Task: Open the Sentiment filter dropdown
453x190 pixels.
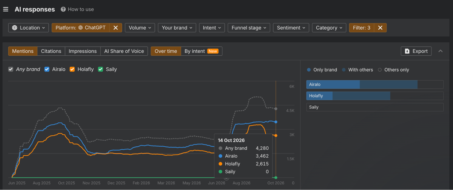Action: [x=291, y=28]
